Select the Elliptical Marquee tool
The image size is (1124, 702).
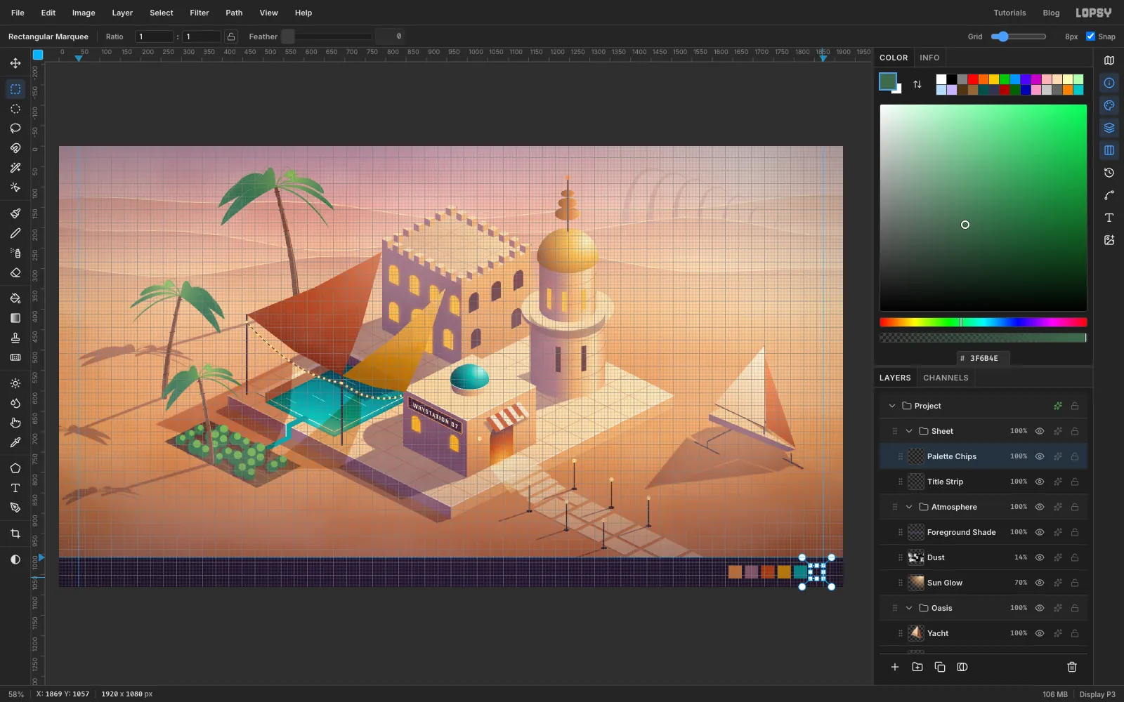pyautogui.click(x=15, y=109)
